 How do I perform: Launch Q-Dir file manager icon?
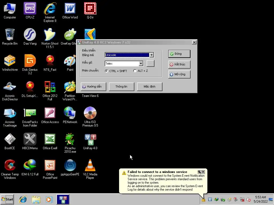[x=90, y=10]
